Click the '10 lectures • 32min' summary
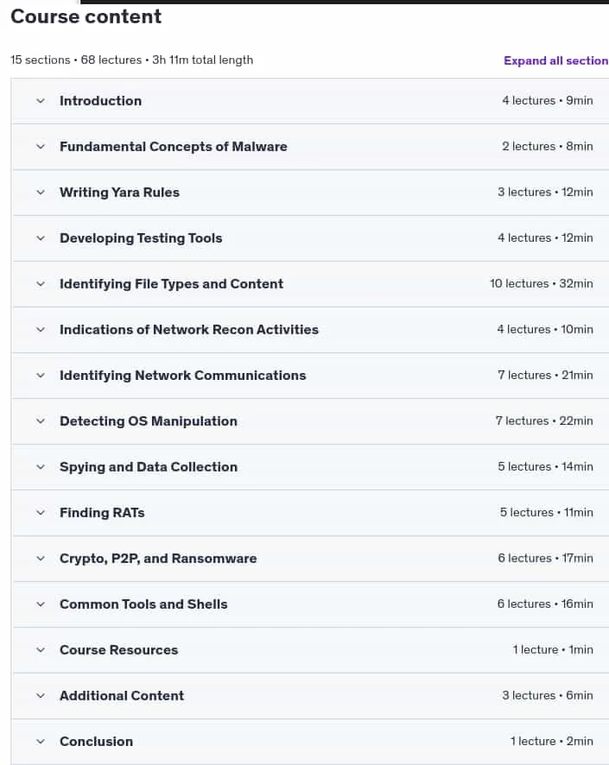The height and width of the screenshot is (765, 609). [x=541, y=283]
